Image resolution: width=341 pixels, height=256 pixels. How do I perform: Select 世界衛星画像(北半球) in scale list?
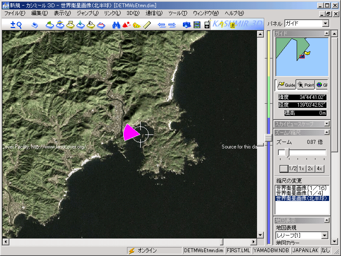tap(302, 198)
